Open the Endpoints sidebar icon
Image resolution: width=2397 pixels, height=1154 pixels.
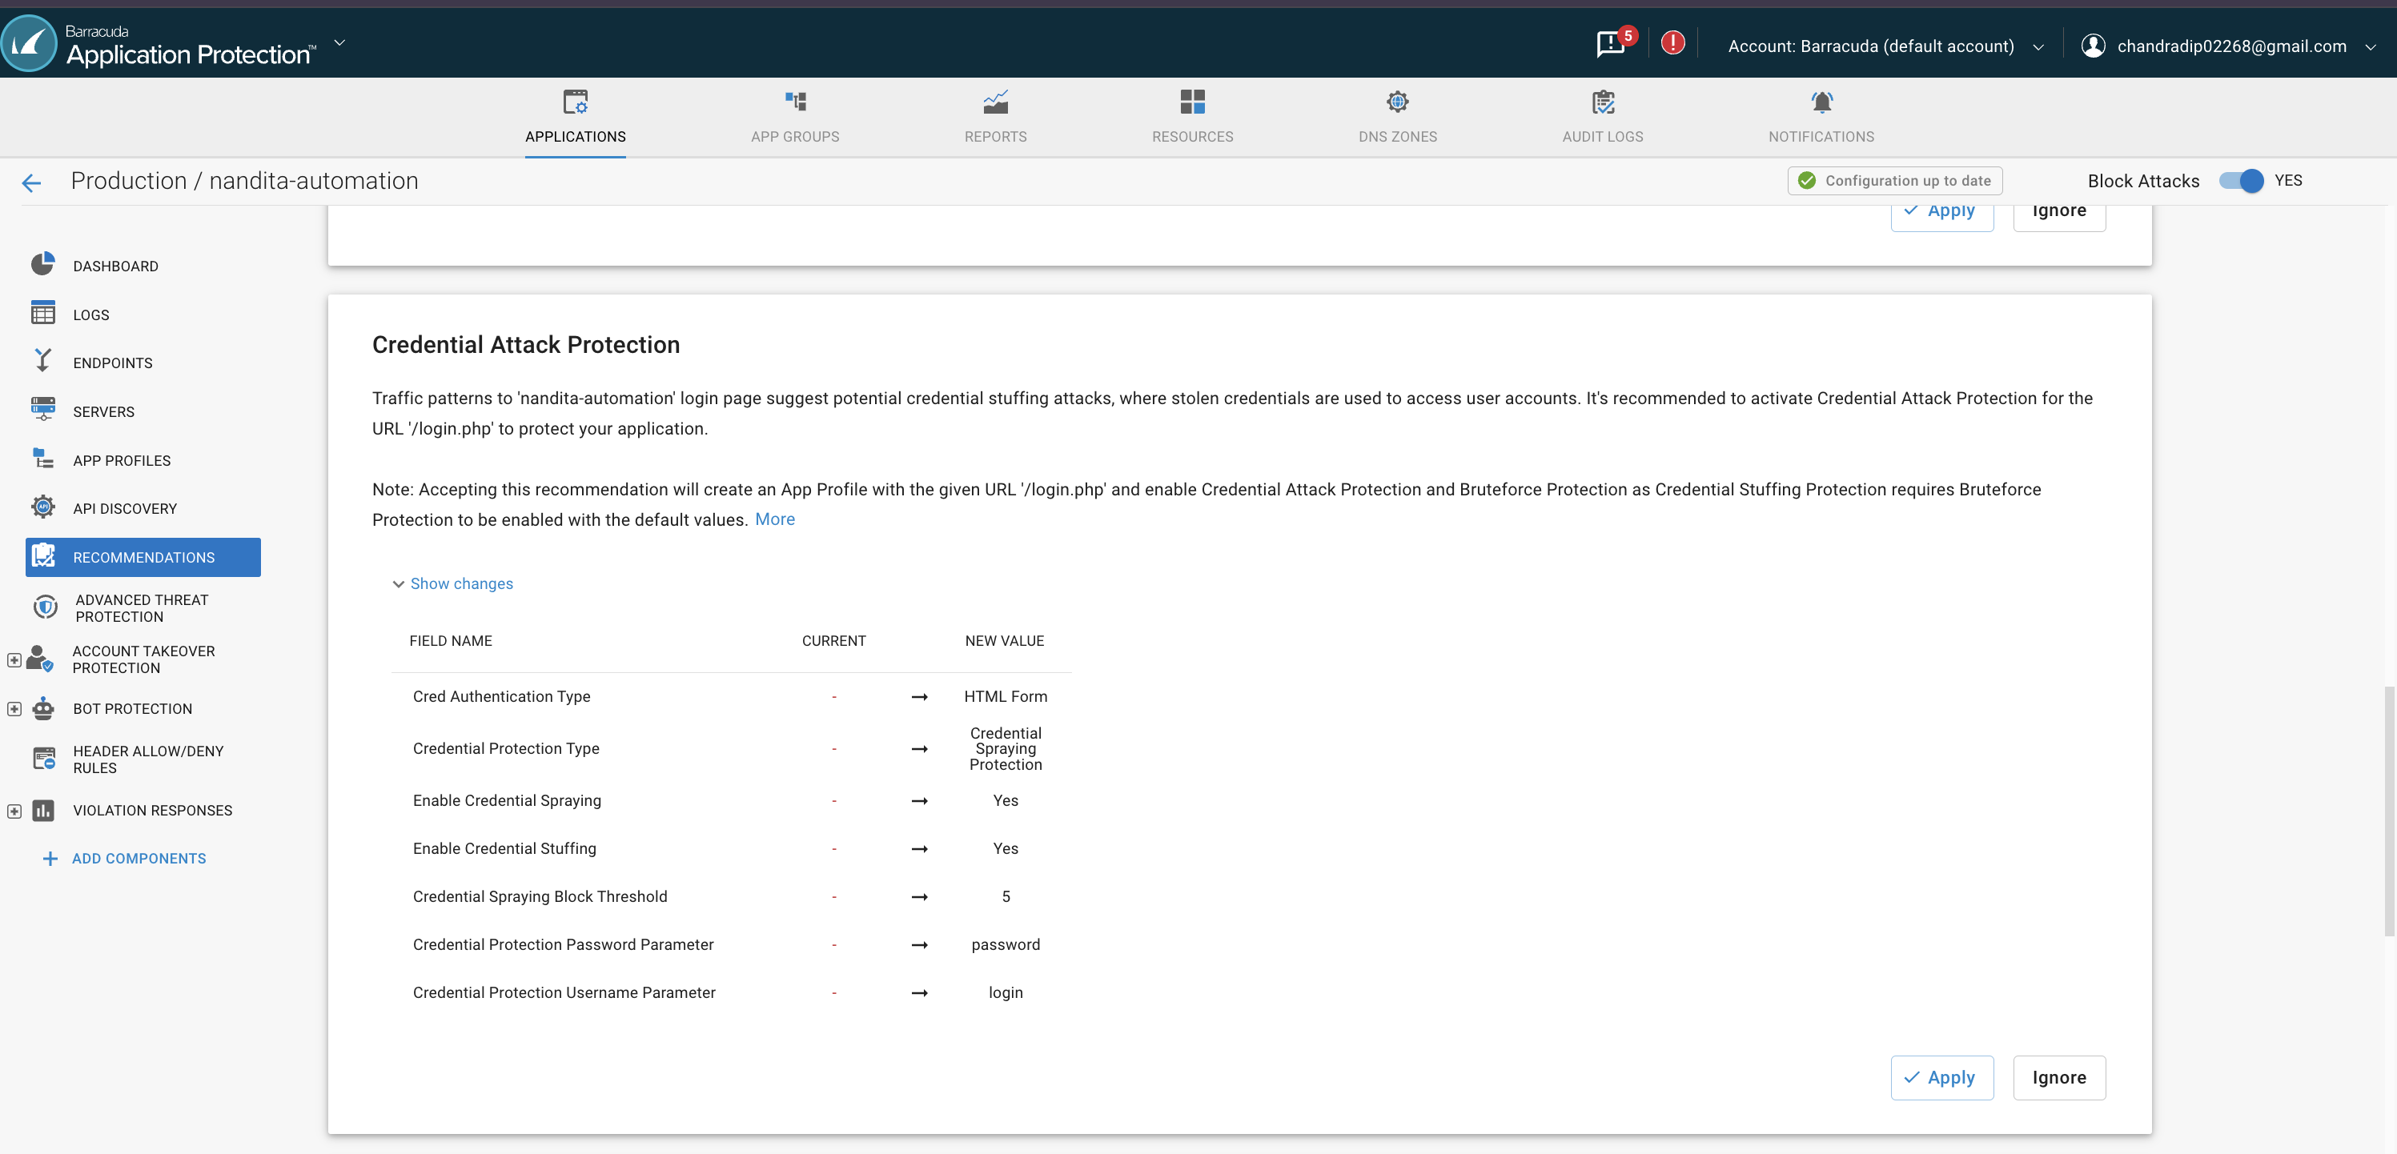tap(42, 362)
